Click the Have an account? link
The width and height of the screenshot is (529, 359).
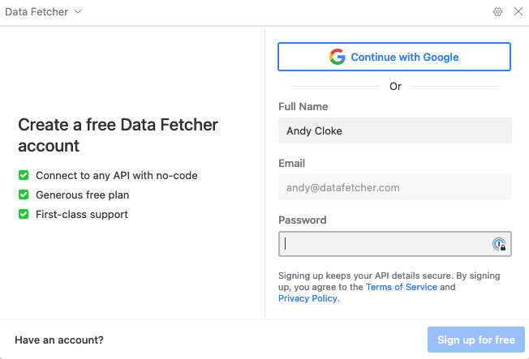[59, 340]
